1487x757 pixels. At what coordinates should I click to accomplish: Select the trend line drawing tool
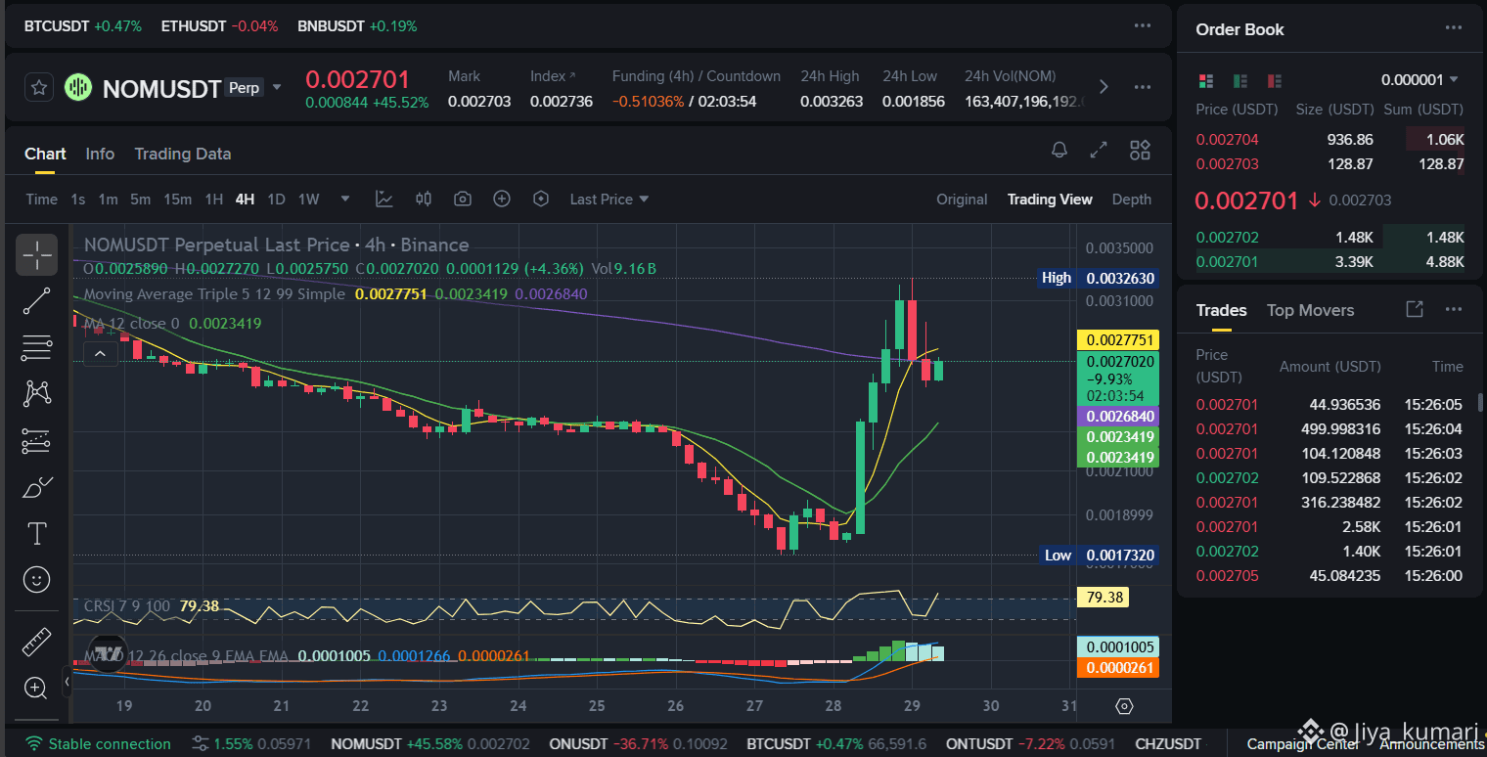[36, 301]
